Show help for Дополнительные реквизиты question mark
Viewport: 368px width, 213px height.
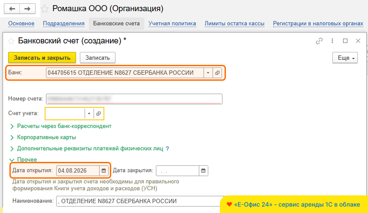click(167, 149)
